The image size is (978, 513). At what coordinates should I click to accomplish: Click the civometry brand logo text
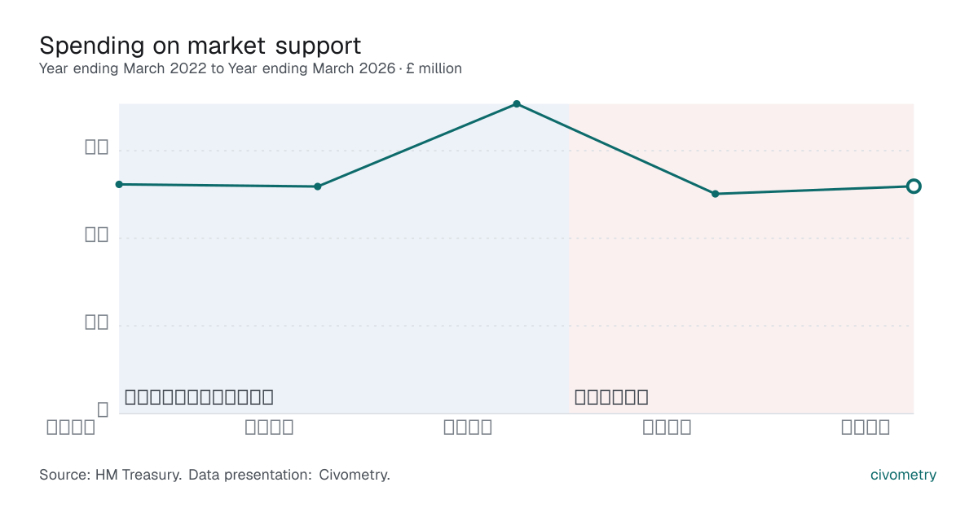[x=904, y=475]
